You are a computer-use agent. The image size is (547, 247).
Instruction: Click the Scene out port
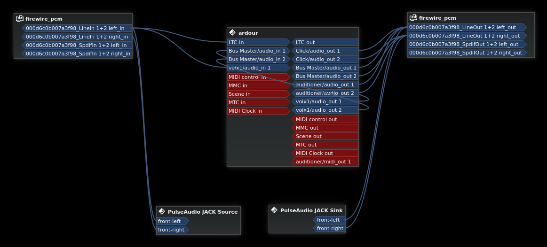(325, 136)
